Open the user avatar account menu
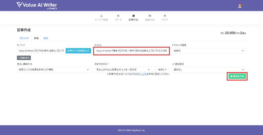Image resolution: width=263 pixels, height=135 pixels. tap(240, 6)
